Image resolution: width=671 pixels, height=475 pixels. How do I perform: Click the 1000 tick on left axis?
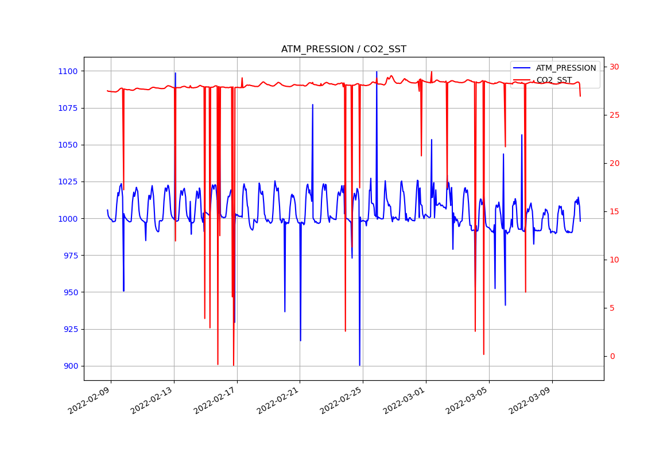[x=68, y=219]
